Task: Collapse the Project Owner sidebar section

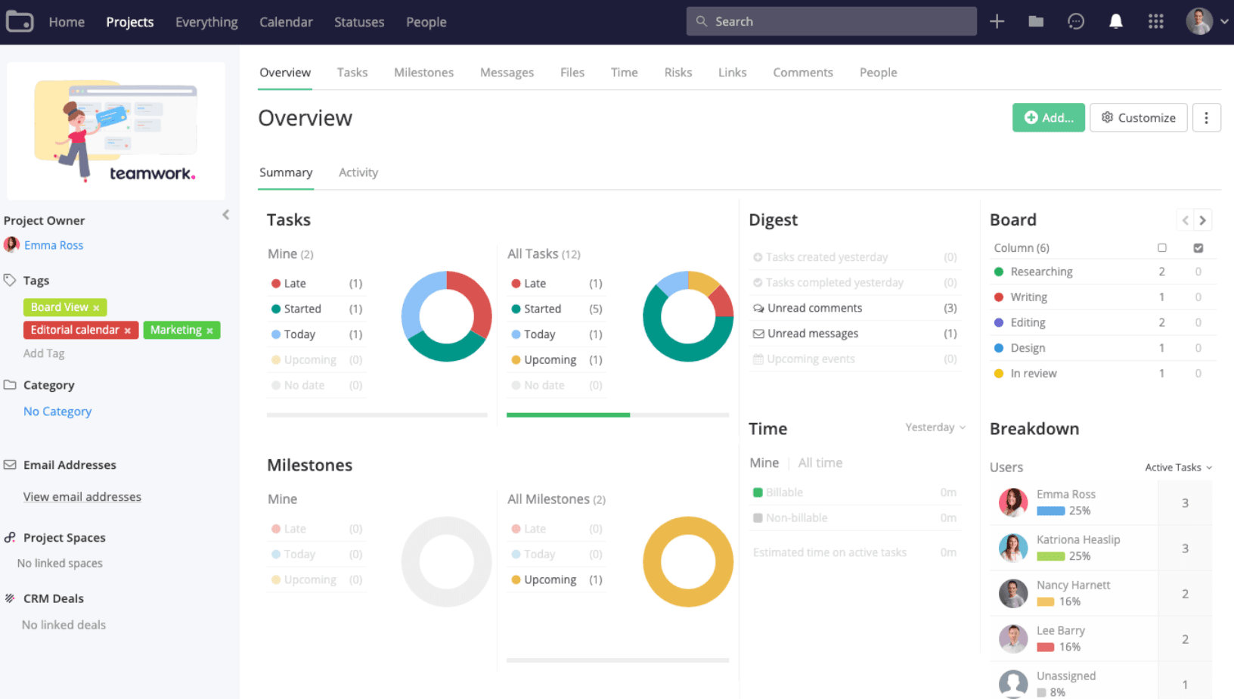Action: click(225, 215)
